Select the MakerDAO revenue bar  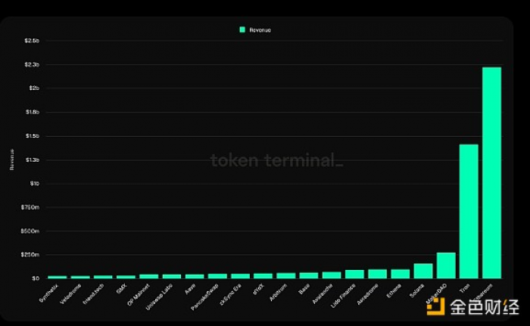coord(446,265)
